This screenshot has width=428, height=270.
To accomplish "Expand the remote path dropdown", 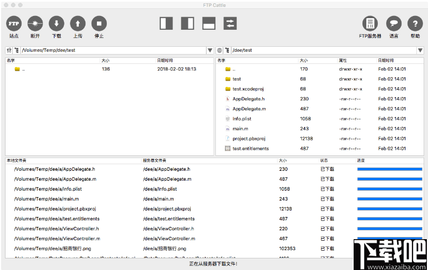I will pyautogui.click(x=420, y=50).
